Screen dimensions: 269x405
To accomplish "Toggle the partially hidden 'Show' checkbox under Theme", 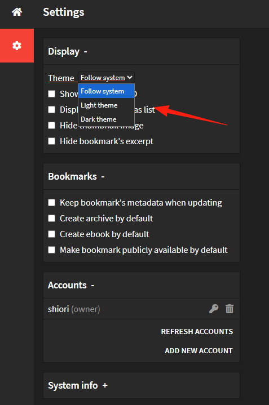I will (52, 94).
